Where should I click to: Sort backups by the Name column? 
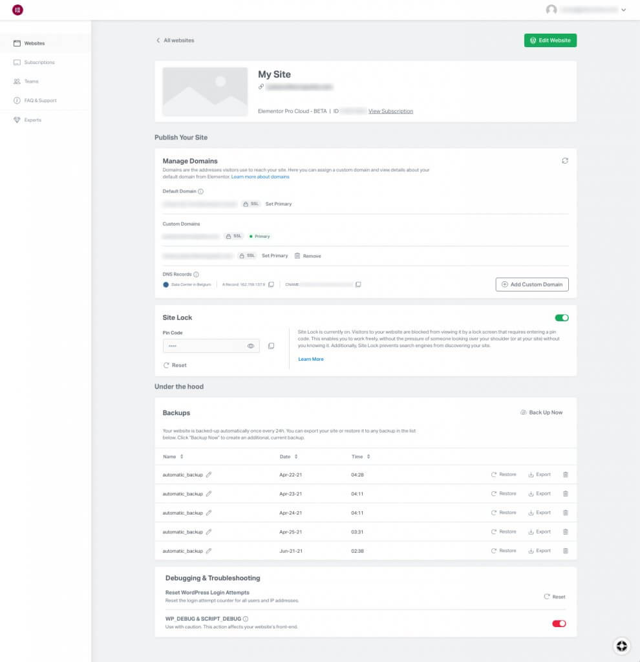173,457
